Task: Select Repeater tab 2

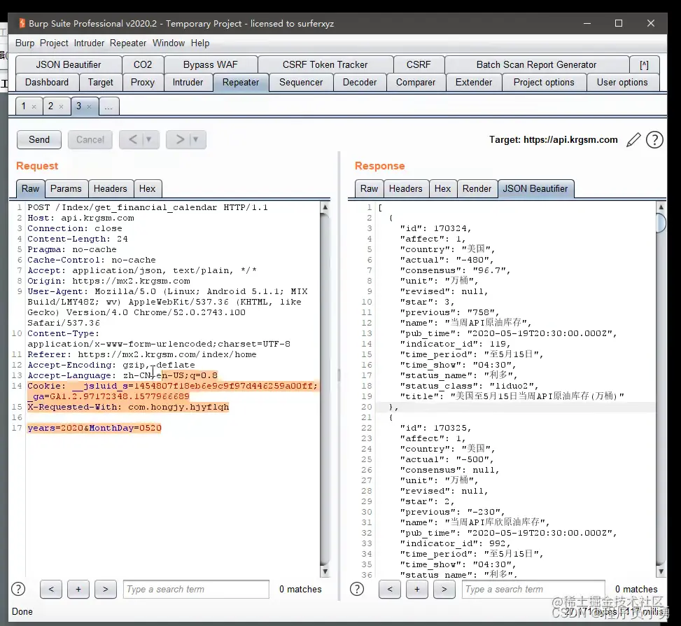Action: (x=51, y=106)
